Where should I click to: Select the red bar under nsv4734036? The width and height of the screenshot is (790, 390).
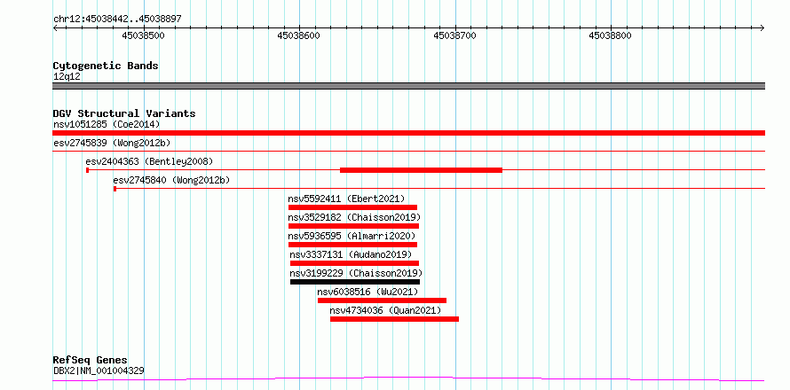[394, 319]
